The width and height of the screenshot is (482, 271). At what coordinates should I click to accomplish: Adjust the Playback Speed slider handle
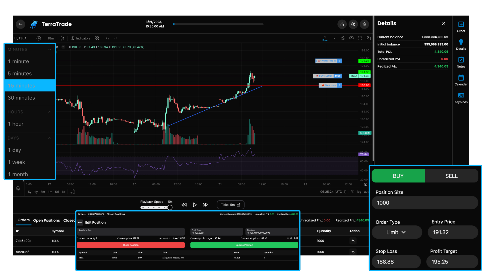point(170,208)
